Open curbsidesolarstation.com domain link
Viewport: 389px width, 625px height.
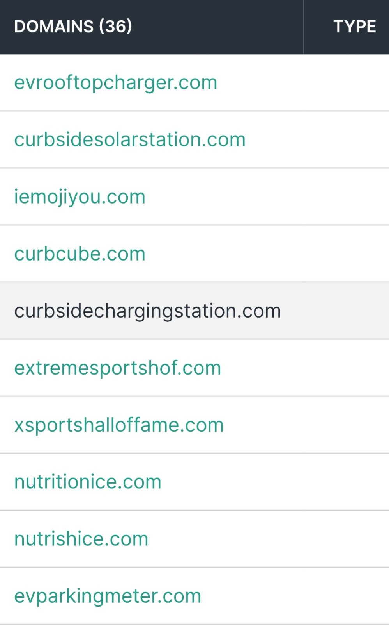130,139
